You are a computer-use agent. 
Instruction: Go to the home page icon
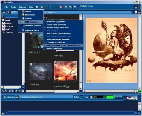pyautogui.click(x=42, y=7)
